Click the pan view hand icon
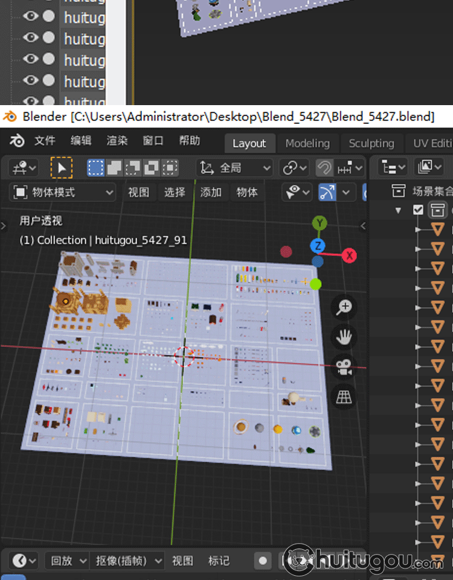The height and width of the screenshot is (580, 453). (344, 337)
